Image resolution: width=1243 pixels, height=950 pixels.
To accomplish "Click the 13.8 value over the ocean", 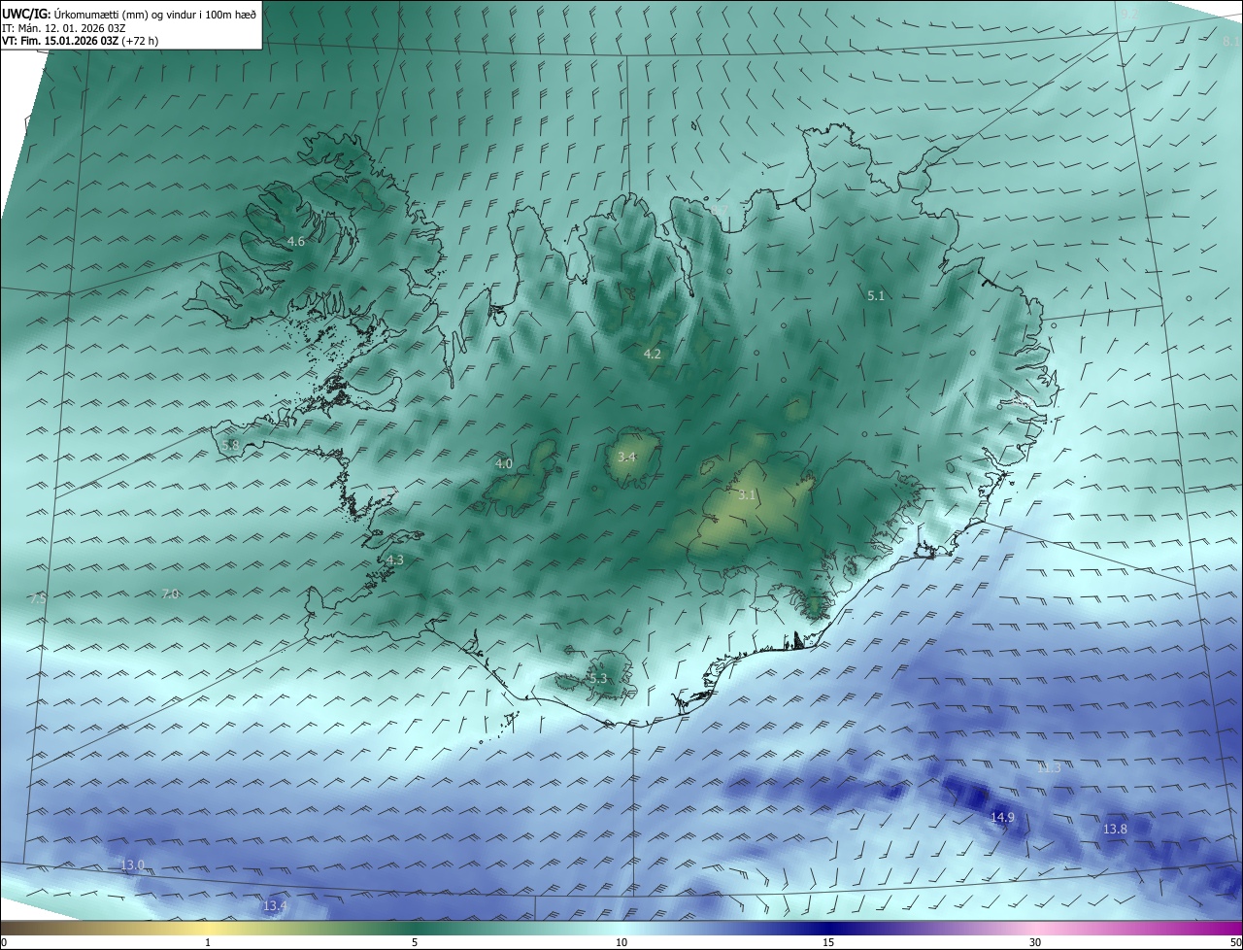I will [1115, 830].
